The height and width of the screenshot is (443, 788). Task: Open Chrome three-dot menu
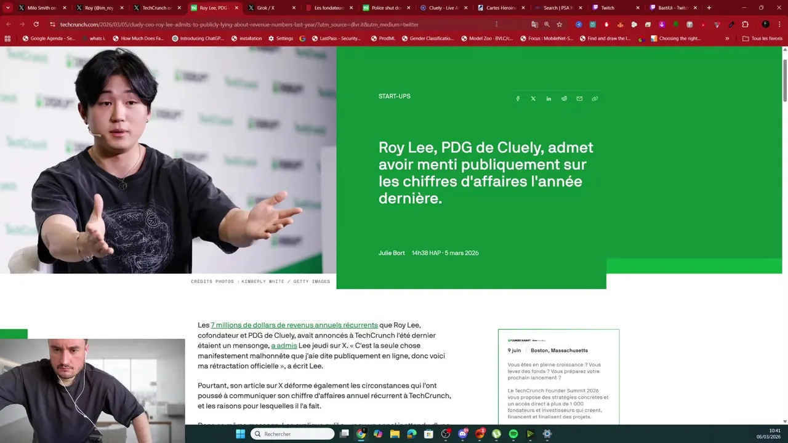(780, 25)
